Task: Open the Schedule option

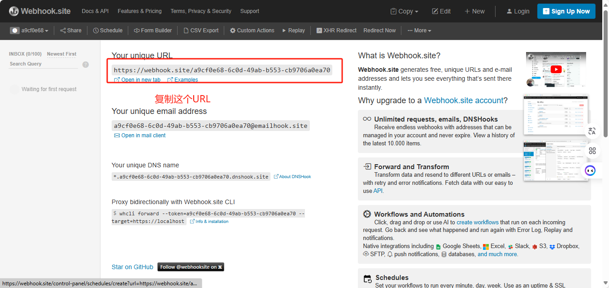Action: (x=108, y=31)
